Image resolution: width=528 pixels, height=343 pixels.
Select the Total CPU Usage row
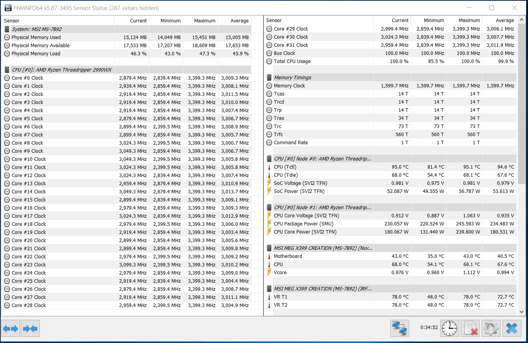point(292,61)
